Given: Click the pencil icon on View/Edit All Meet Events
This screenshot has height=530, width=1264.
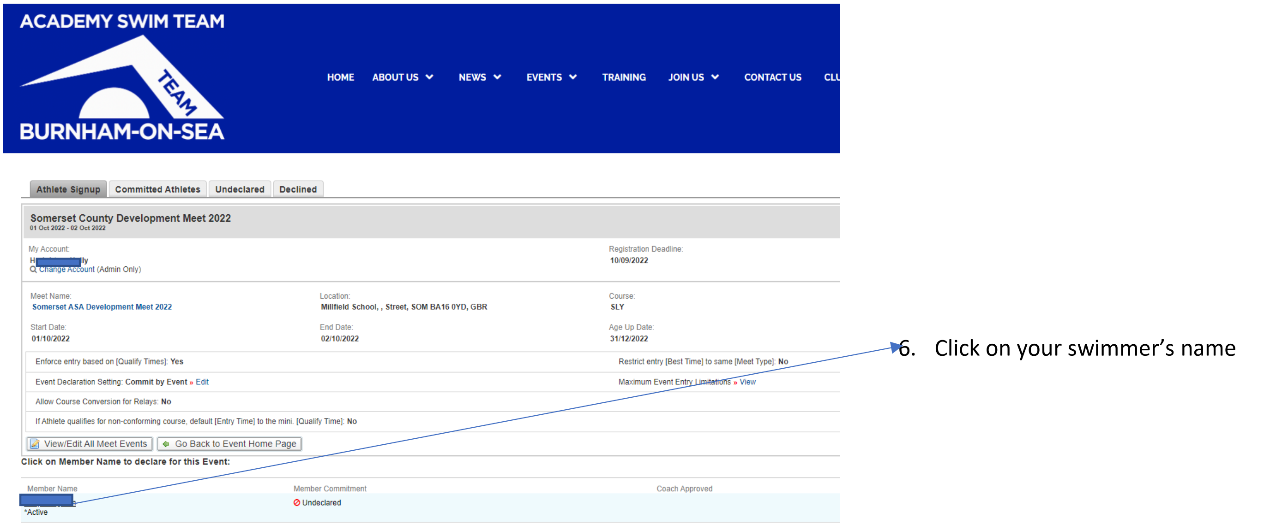Looking at the screenshot, I should tap(35, 444).
